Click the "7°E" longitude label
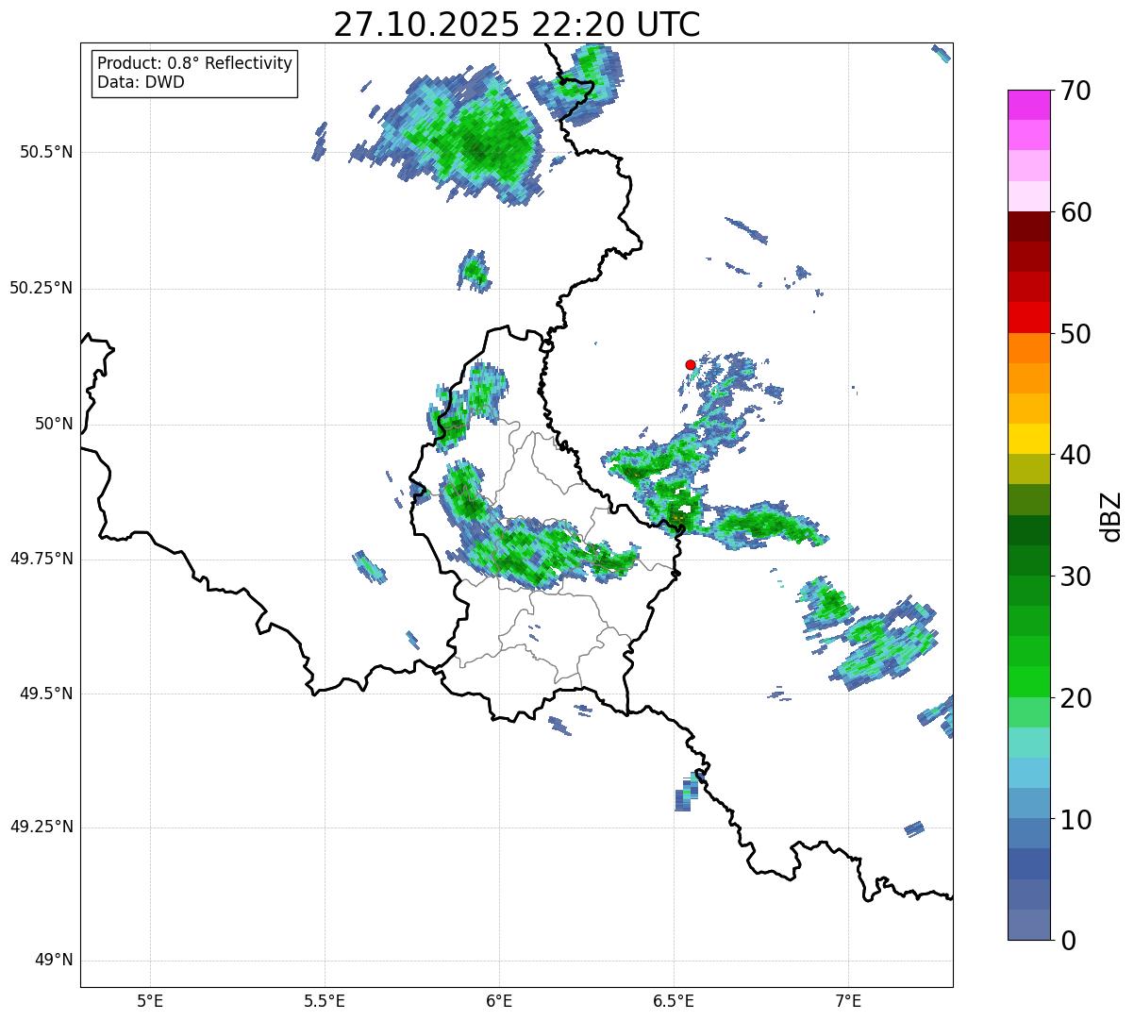 (x=848, y=1000)
